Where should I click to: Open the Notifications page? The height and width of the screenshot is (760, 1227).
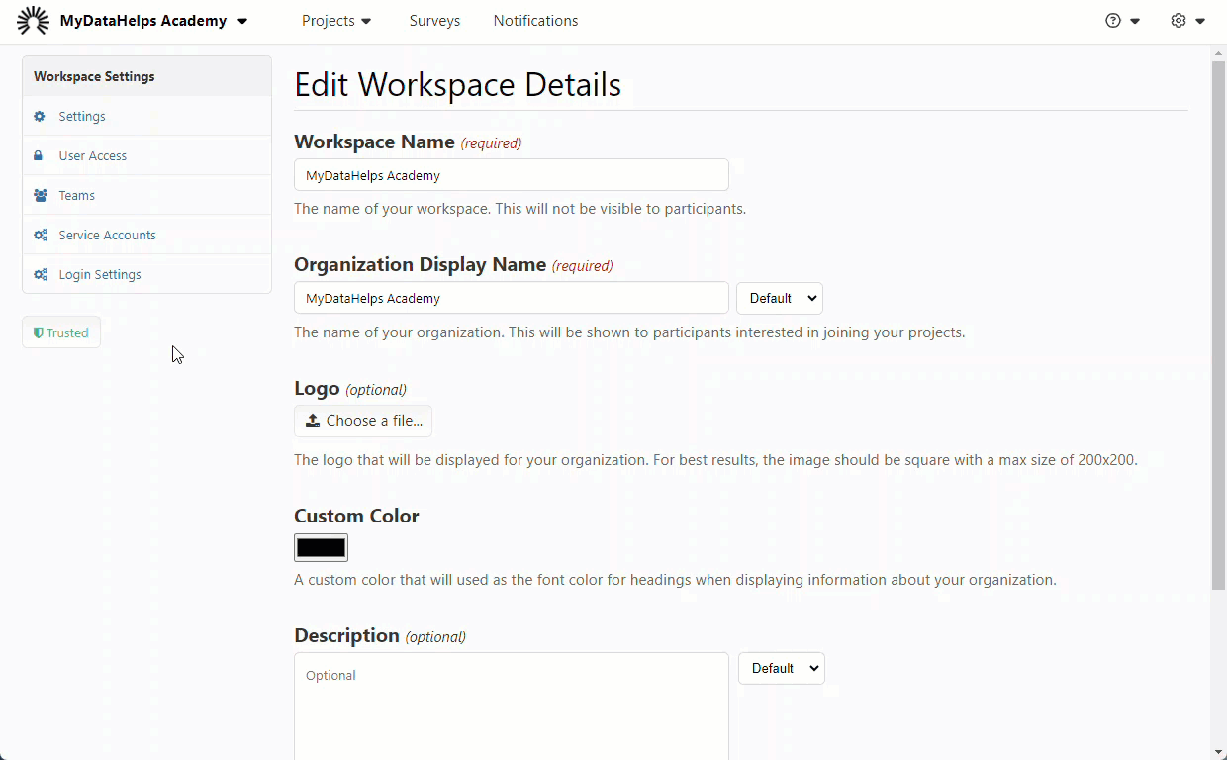click(x=535, y=21)
